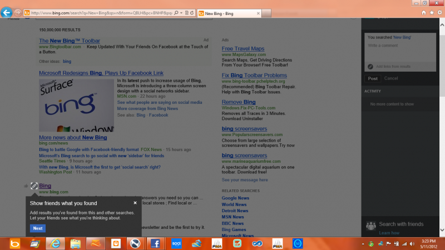The height and width of the screenshot is (250, 445).
Task: Click the network signal tray icon
Action: tap(404, 244)
